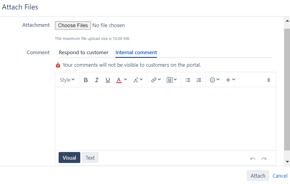The width and height of the screenshot is (290, 184).
Task: Apply bold formatting in comment editor
Action: click(86, 80)
